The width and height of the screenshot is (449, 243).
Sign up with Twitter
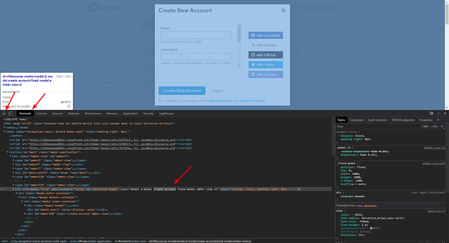click(x=265, y=64)
